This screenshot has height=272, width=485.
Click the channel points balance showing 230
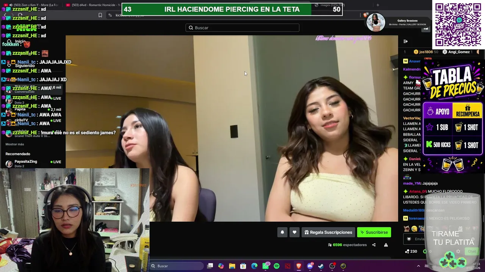[x=411, y=251]
